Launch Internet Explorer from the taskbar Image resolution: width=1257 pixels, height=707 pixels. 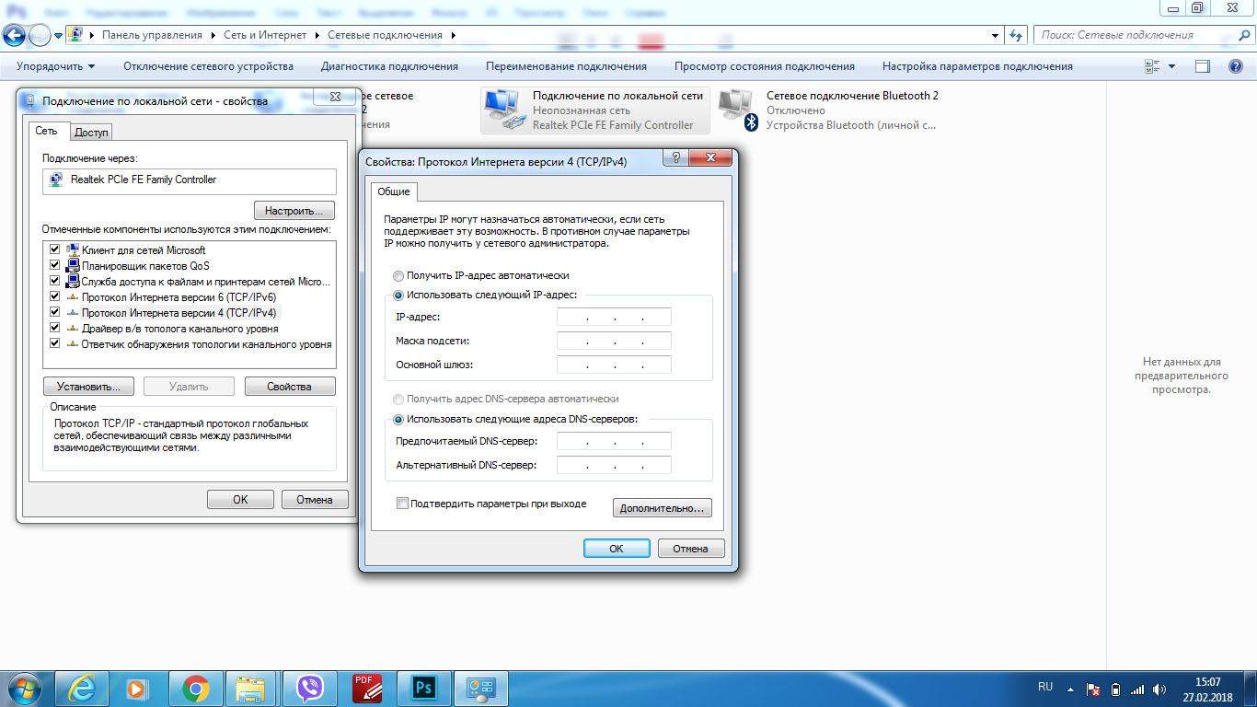[x=84, y=688]
